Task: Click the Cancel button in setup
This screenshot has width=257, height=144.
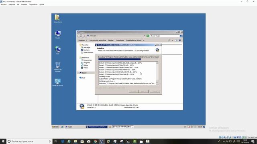Action: point(155,91)
